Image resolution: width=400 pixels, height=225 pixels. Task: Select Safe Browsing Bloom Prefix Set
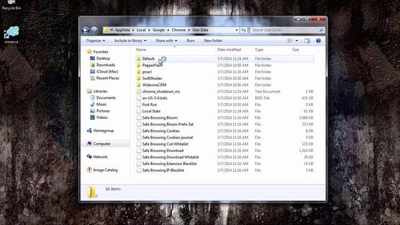pyautogui.click(x=168, y=124)
